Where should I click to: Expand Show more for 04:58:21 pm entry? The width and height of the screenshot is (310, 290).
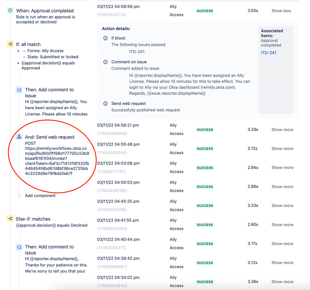(282, 130)
